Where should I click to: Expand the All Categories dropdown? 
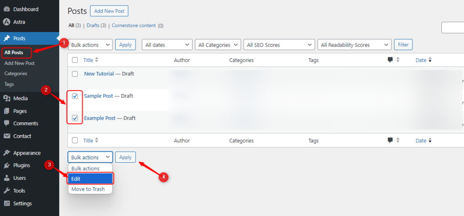coord(218,45)
